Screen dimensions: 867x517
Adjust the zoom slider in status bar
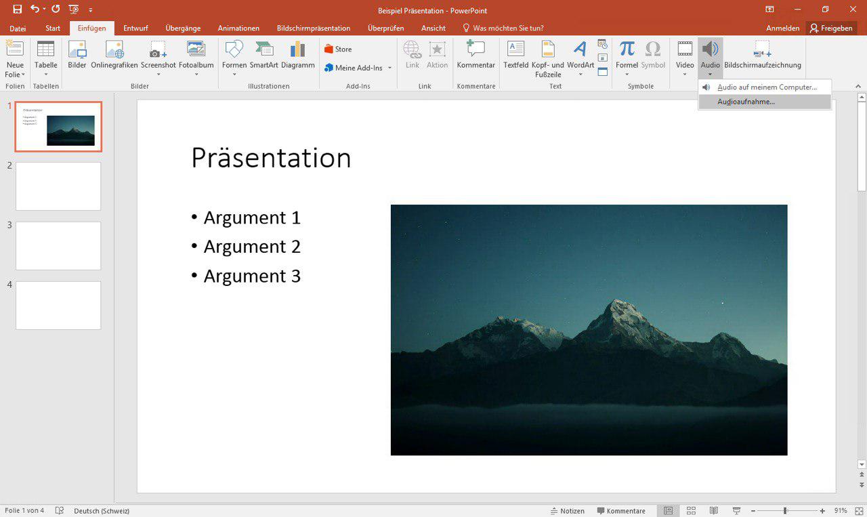(785, 511)
